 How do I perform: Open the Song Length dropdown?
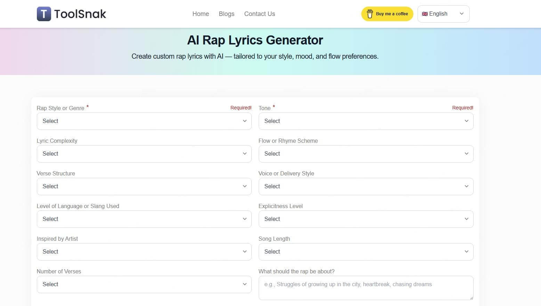click(366, 251)
